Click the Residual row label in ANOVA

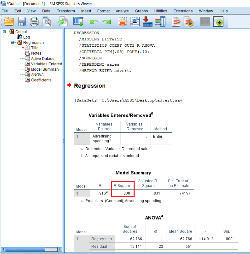[x=99, y=246]
